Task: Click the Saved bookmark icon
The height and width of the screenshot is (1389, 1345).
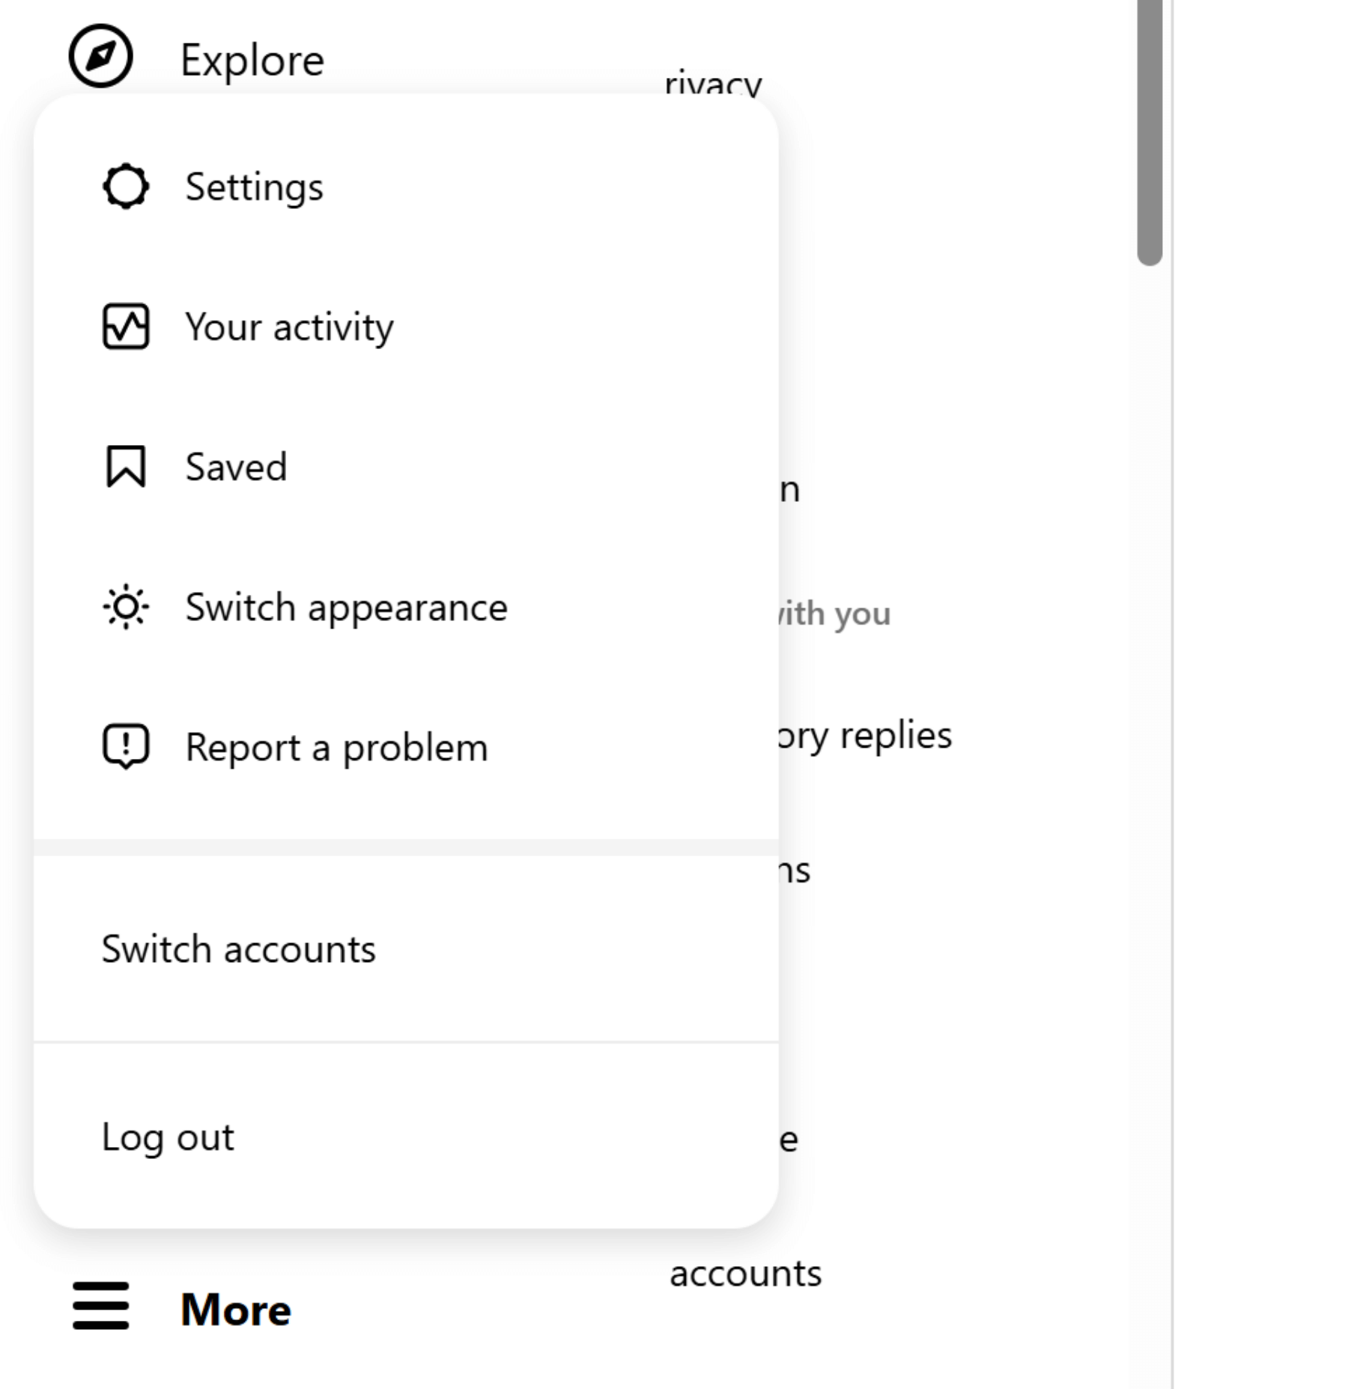Action: click(126, 466)
